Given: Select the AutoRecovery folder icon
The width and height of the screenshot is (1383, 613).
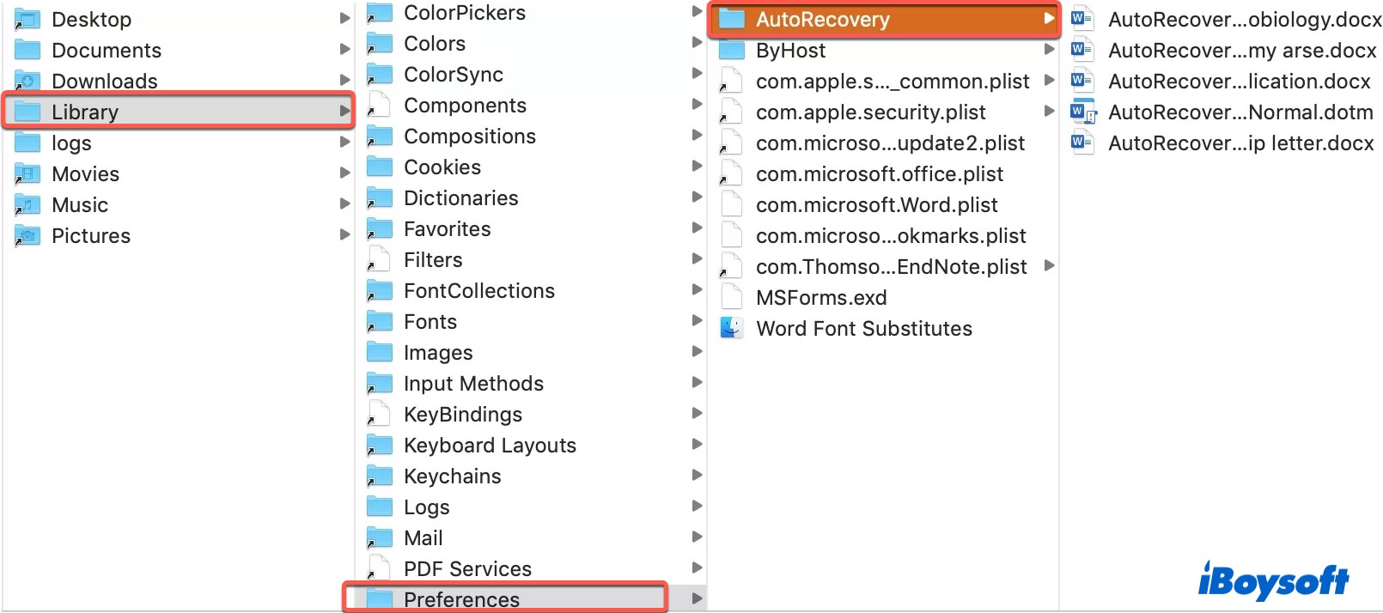Looking at the screenshot, I should (733, 18).
